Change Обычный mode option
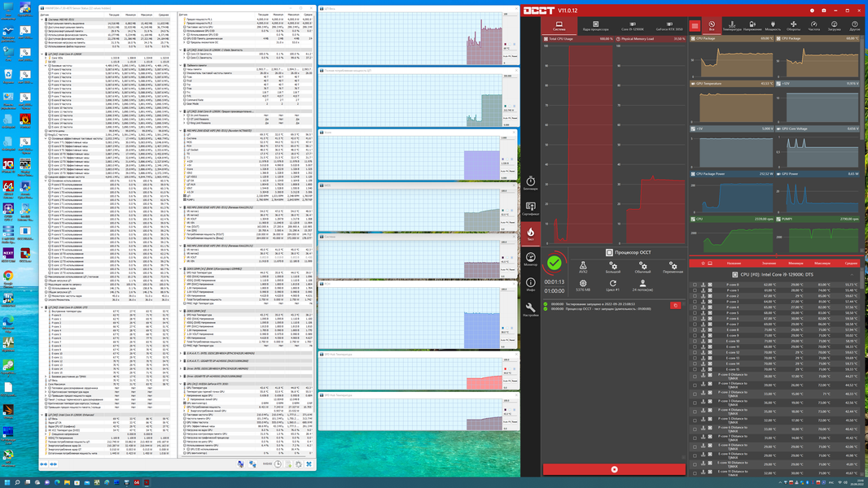 (642, 268)
